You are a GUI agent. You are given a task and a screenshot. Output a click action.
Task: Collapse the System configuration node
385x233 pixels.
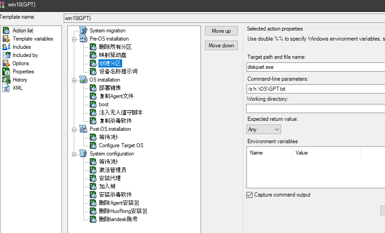point(74,155)
